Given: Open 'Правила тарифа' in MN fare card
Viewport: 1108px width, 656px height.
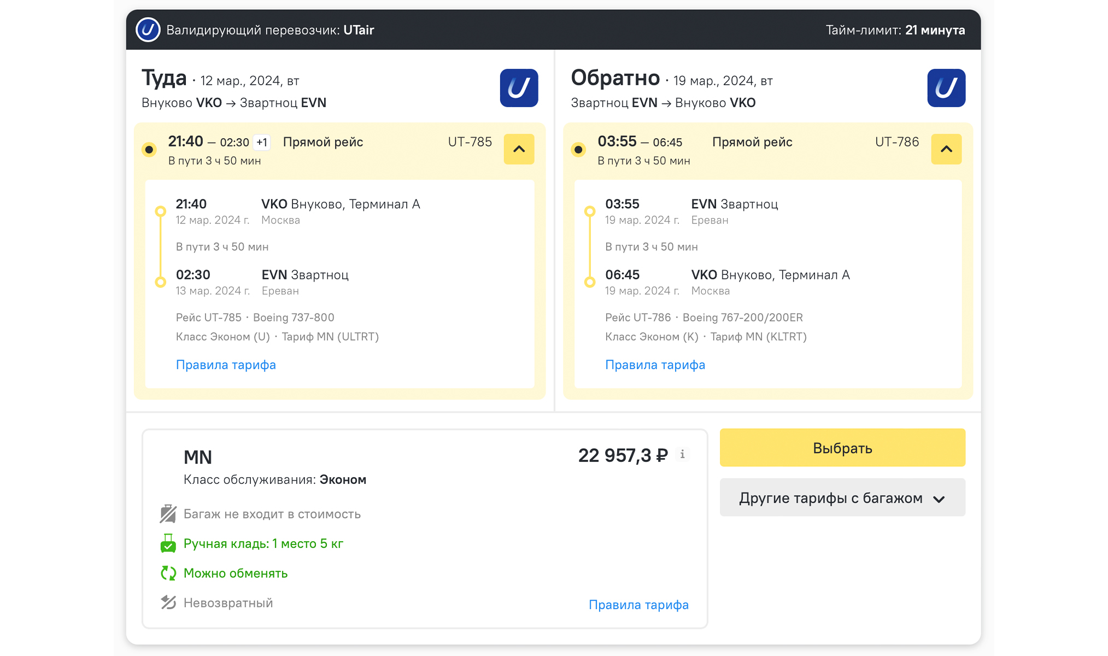Looking at the screenshot, I should click(x=638, y=605).
